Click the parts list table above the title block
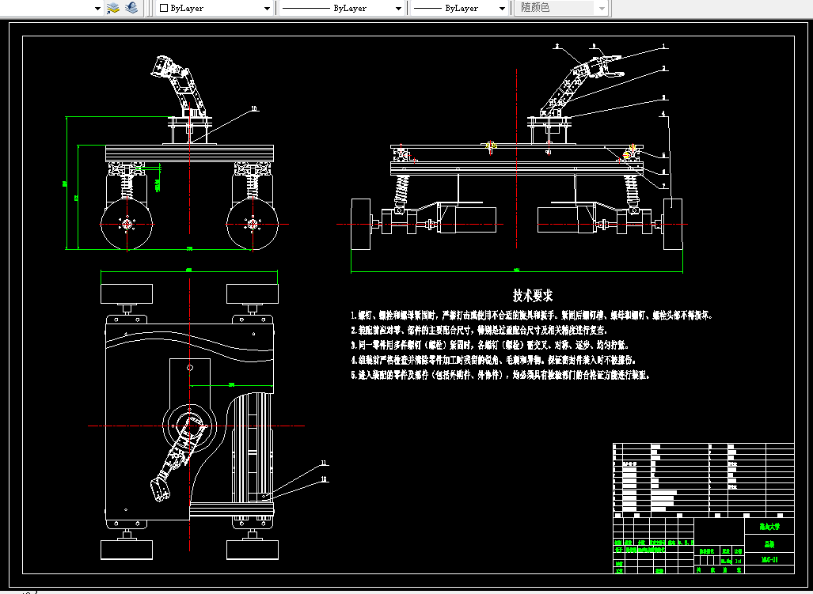 (x=704, y=480)
